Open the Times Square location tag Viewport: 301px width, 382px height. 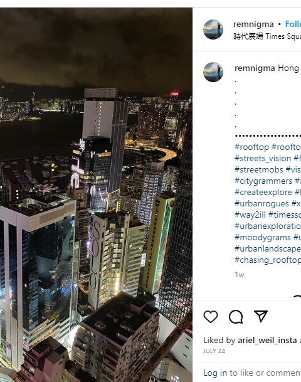point(267,36)
